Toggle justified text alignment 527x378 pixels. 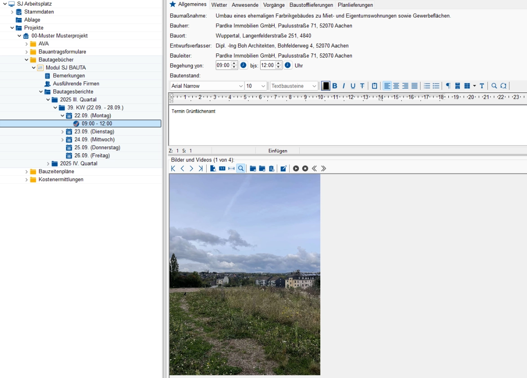(414, 86)
